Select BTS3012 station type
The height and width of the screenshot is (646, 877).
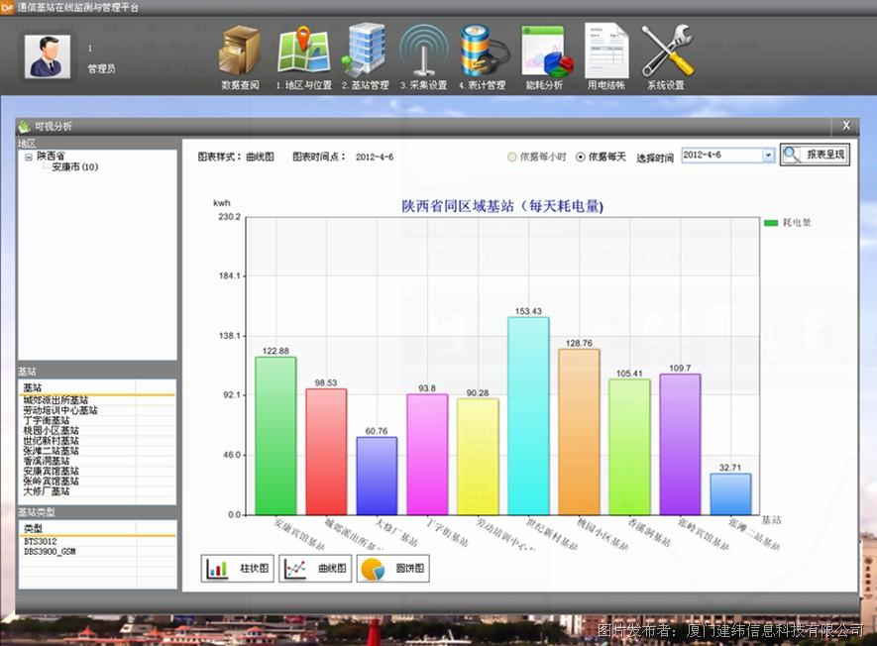click(41, 541)
